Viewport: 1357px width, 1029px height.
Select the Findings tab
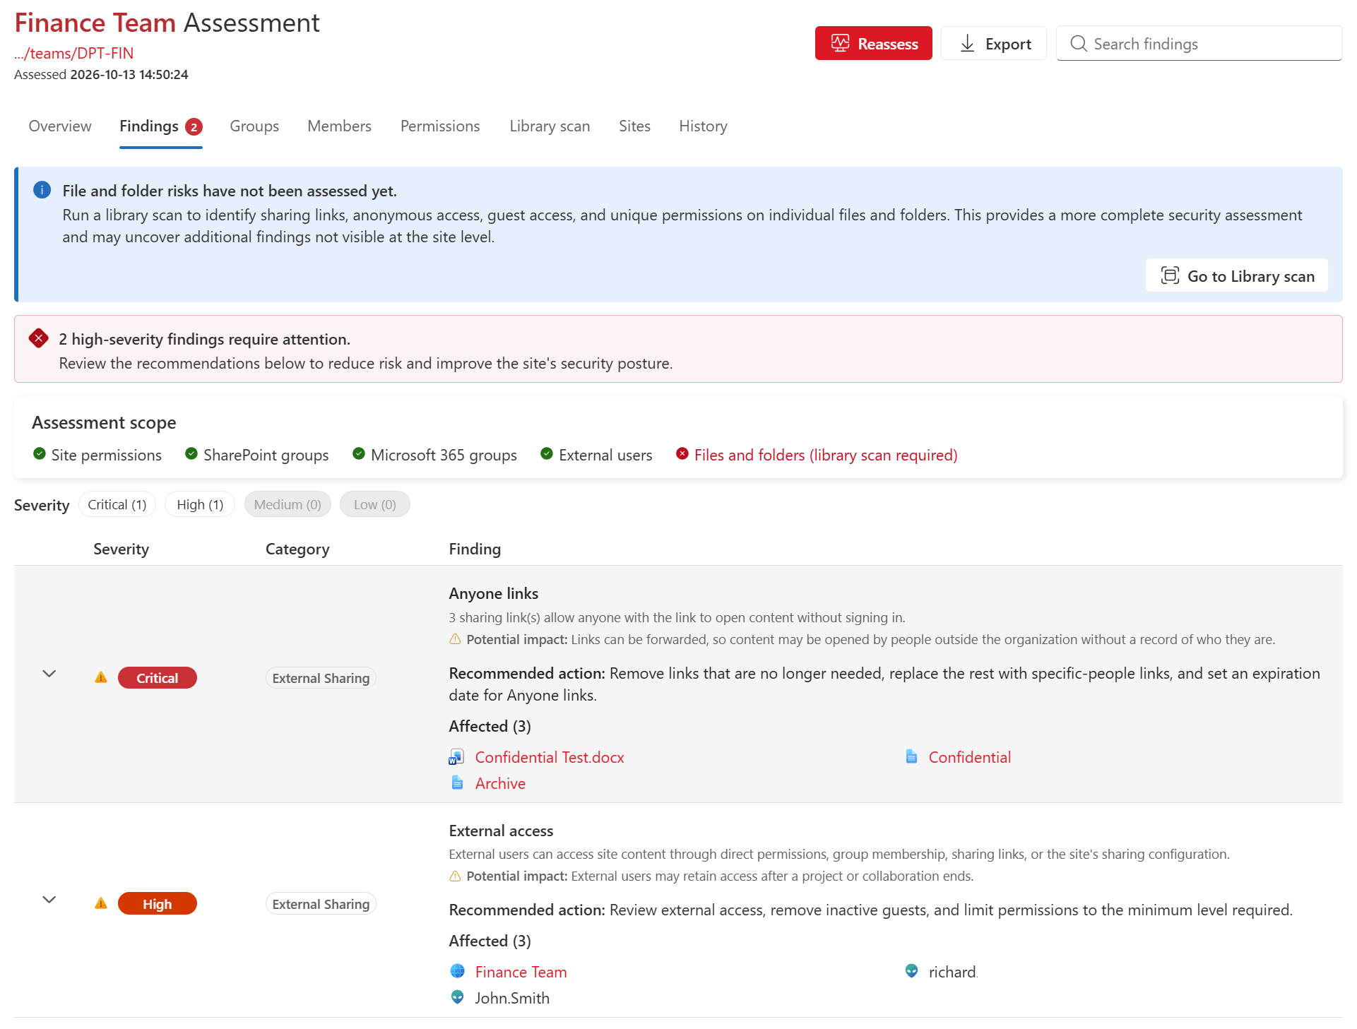pos(161,126)
